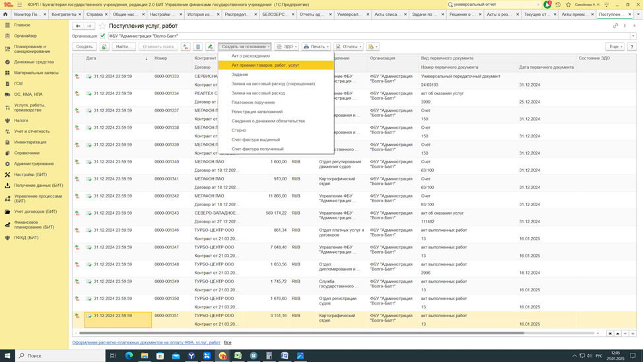Image resolution: width=643 pixels, height=362 pixels.
Task: Navigate back with the left arrow button
Action: coord(78,26)
